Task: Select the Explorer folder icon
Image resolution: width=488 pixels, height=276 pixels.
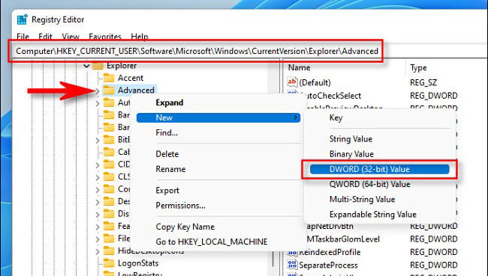Action: click(98, 66)
